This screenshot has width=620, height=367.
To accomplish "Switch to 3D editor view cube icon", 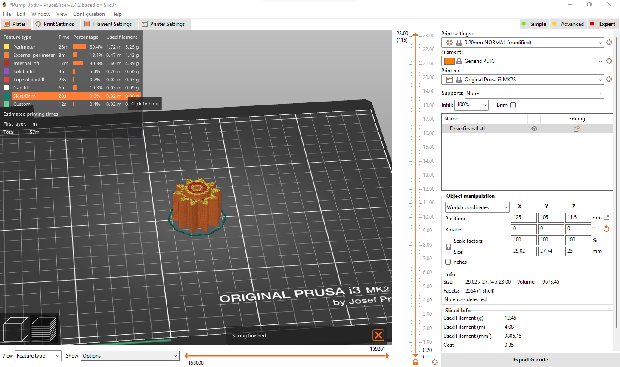I will pyautogui.click(x=16, y=329).
